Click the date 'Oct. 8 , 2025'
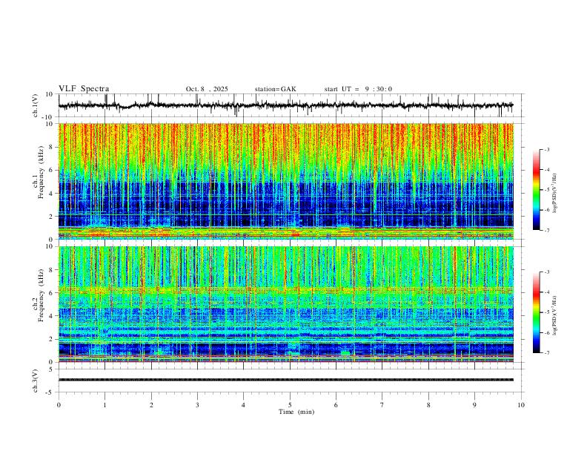 207,89
